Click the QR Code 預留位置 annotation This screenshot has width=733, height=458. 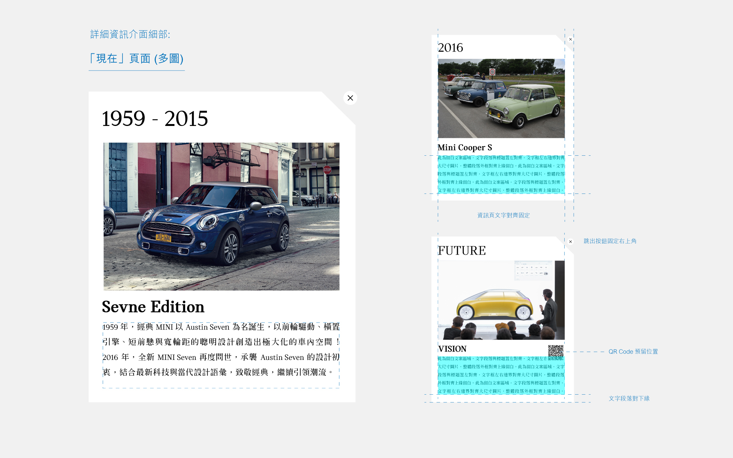(x=633, y=352)
